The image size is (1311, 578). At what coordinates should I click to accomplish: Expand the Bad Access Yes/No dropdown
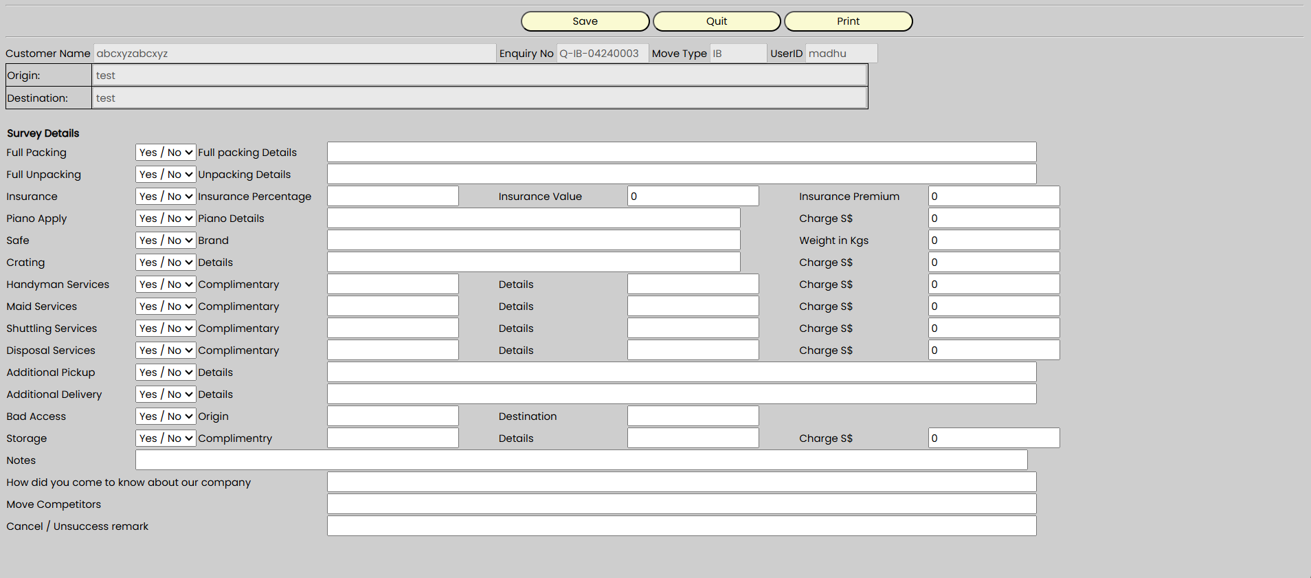pyautogui.click(x=166, y=416)
